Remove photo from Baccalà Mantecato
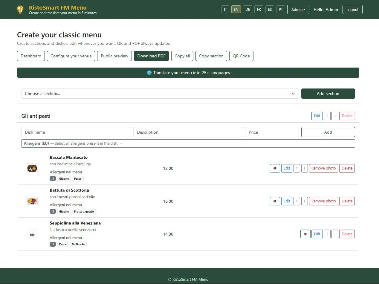Image resolution: width=379 pixels, height=284 pixels. point(323,168)
